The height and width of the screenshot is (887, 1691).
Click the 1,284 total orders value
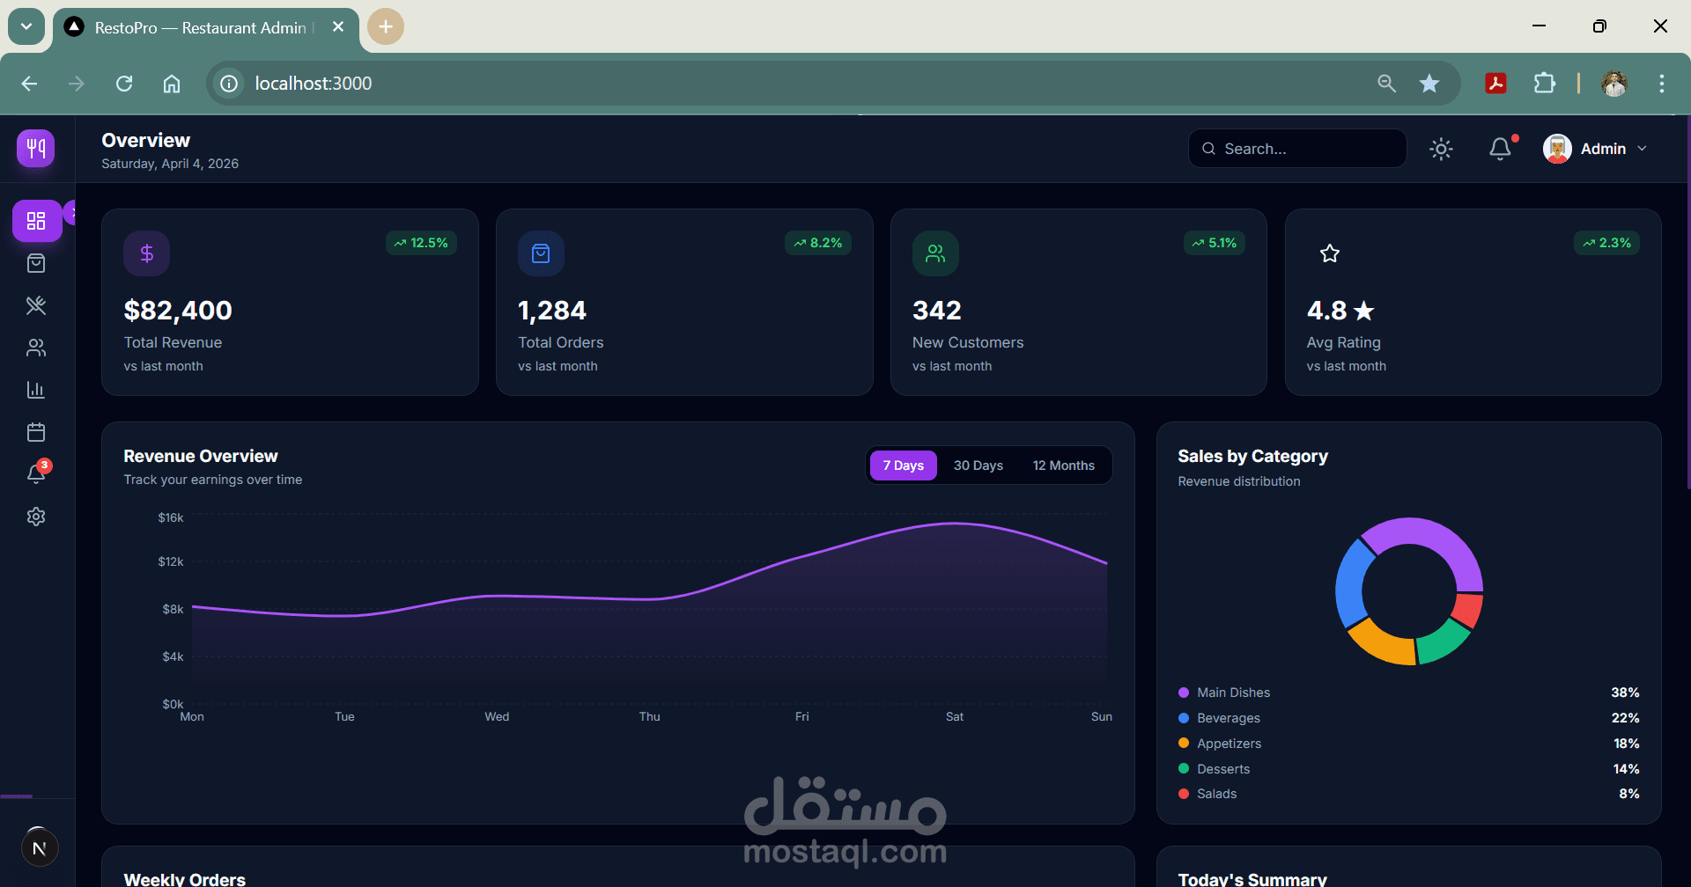click(x=552, y=311)
